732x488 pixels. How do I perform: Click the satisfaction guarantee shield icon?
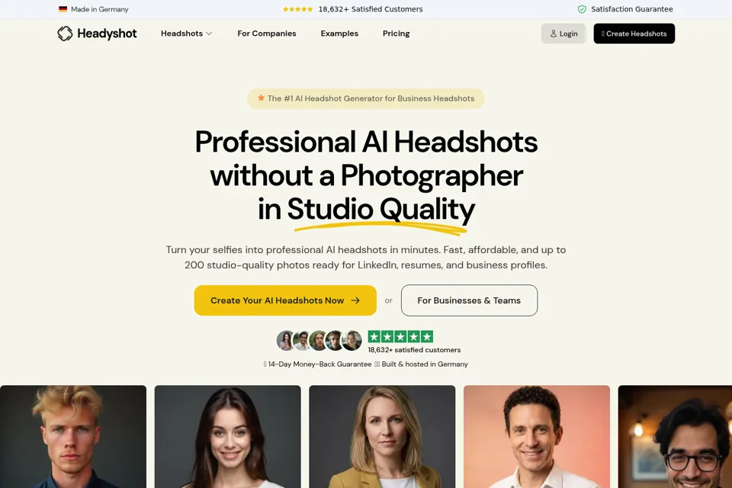582,9
